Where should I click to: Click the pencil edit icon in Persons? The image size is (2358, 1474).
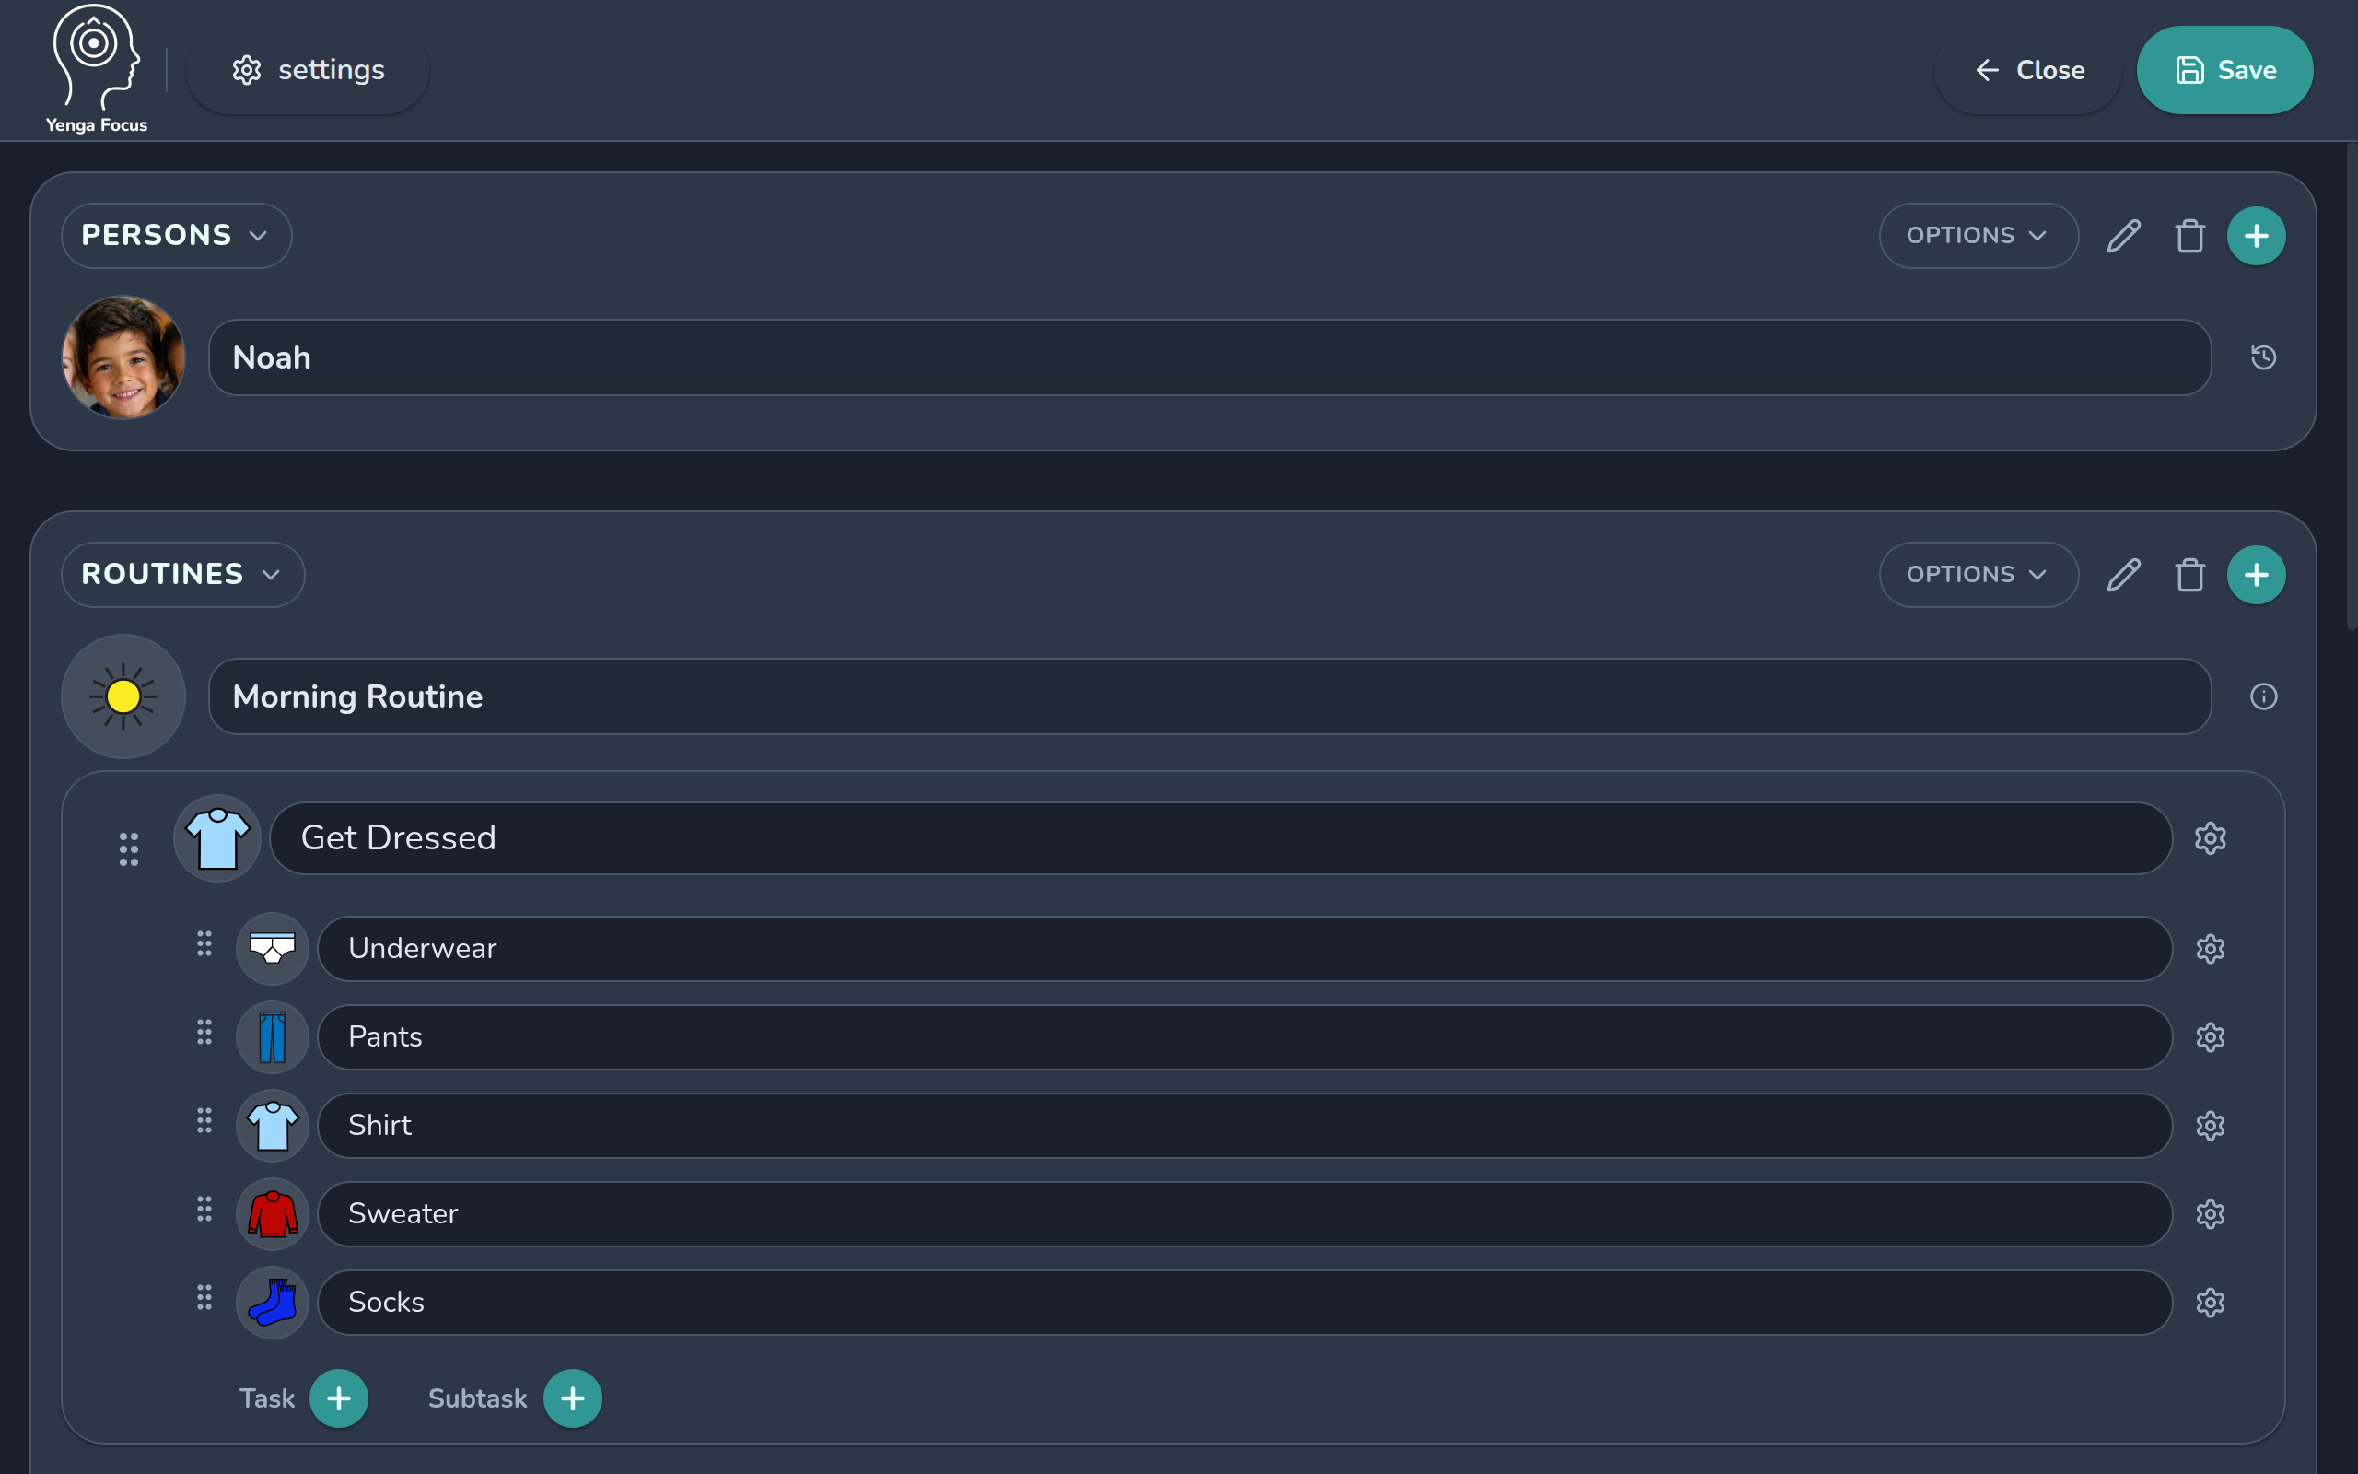coord(2123,236)
